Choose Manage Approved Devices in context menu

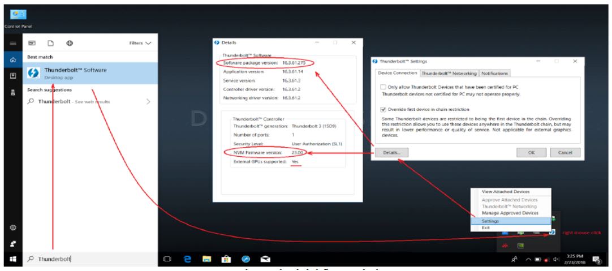pos(511,213)
